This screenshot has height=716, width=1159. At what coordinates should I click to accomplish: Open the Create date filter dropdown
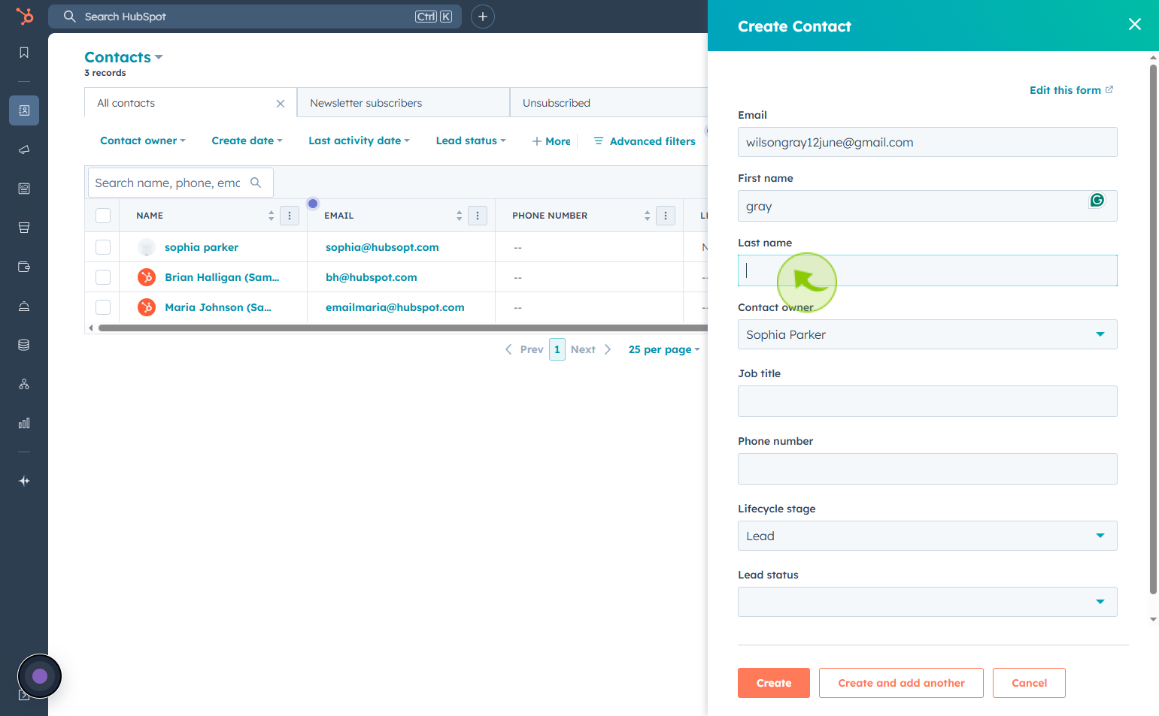(247, 140)
